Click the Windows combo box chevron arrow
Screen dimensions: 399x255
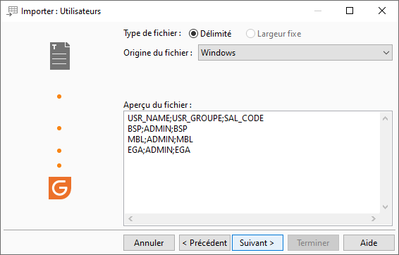[x=386, y=53]
